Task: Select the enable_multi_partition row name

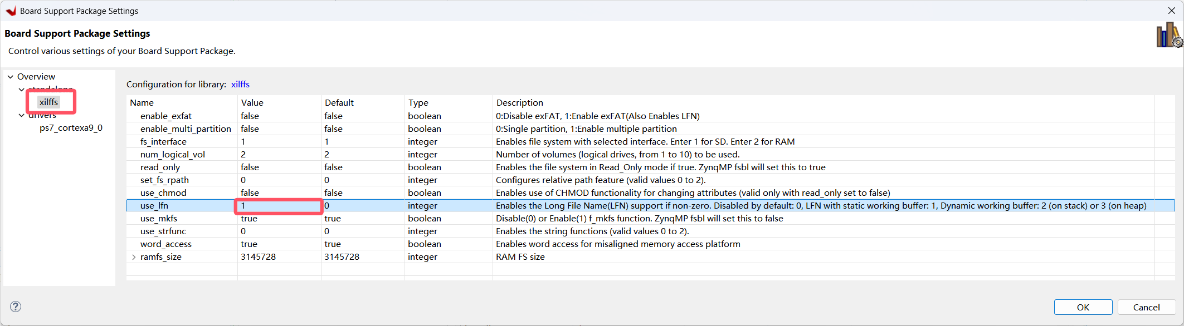Action: point(186,129)
